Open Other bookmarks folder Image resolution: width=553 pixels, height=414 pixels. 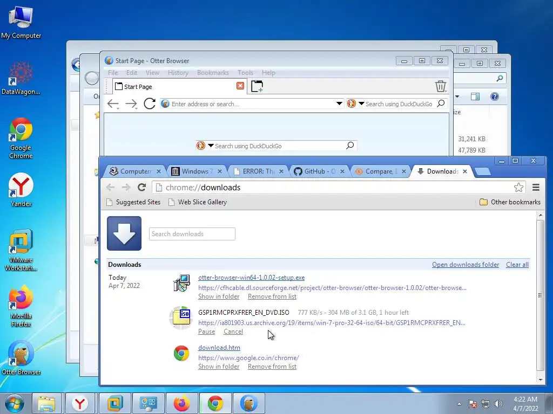510,202
